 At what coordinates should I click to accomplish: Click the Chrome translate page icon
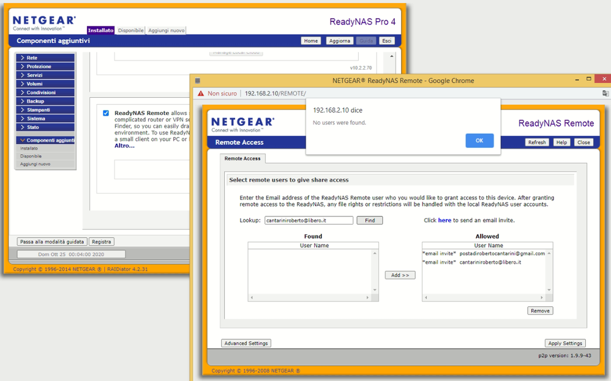coord(605,94)
